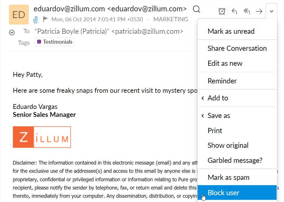
Task: Click Mark as spam menu entry
Action: click(228, 178)
